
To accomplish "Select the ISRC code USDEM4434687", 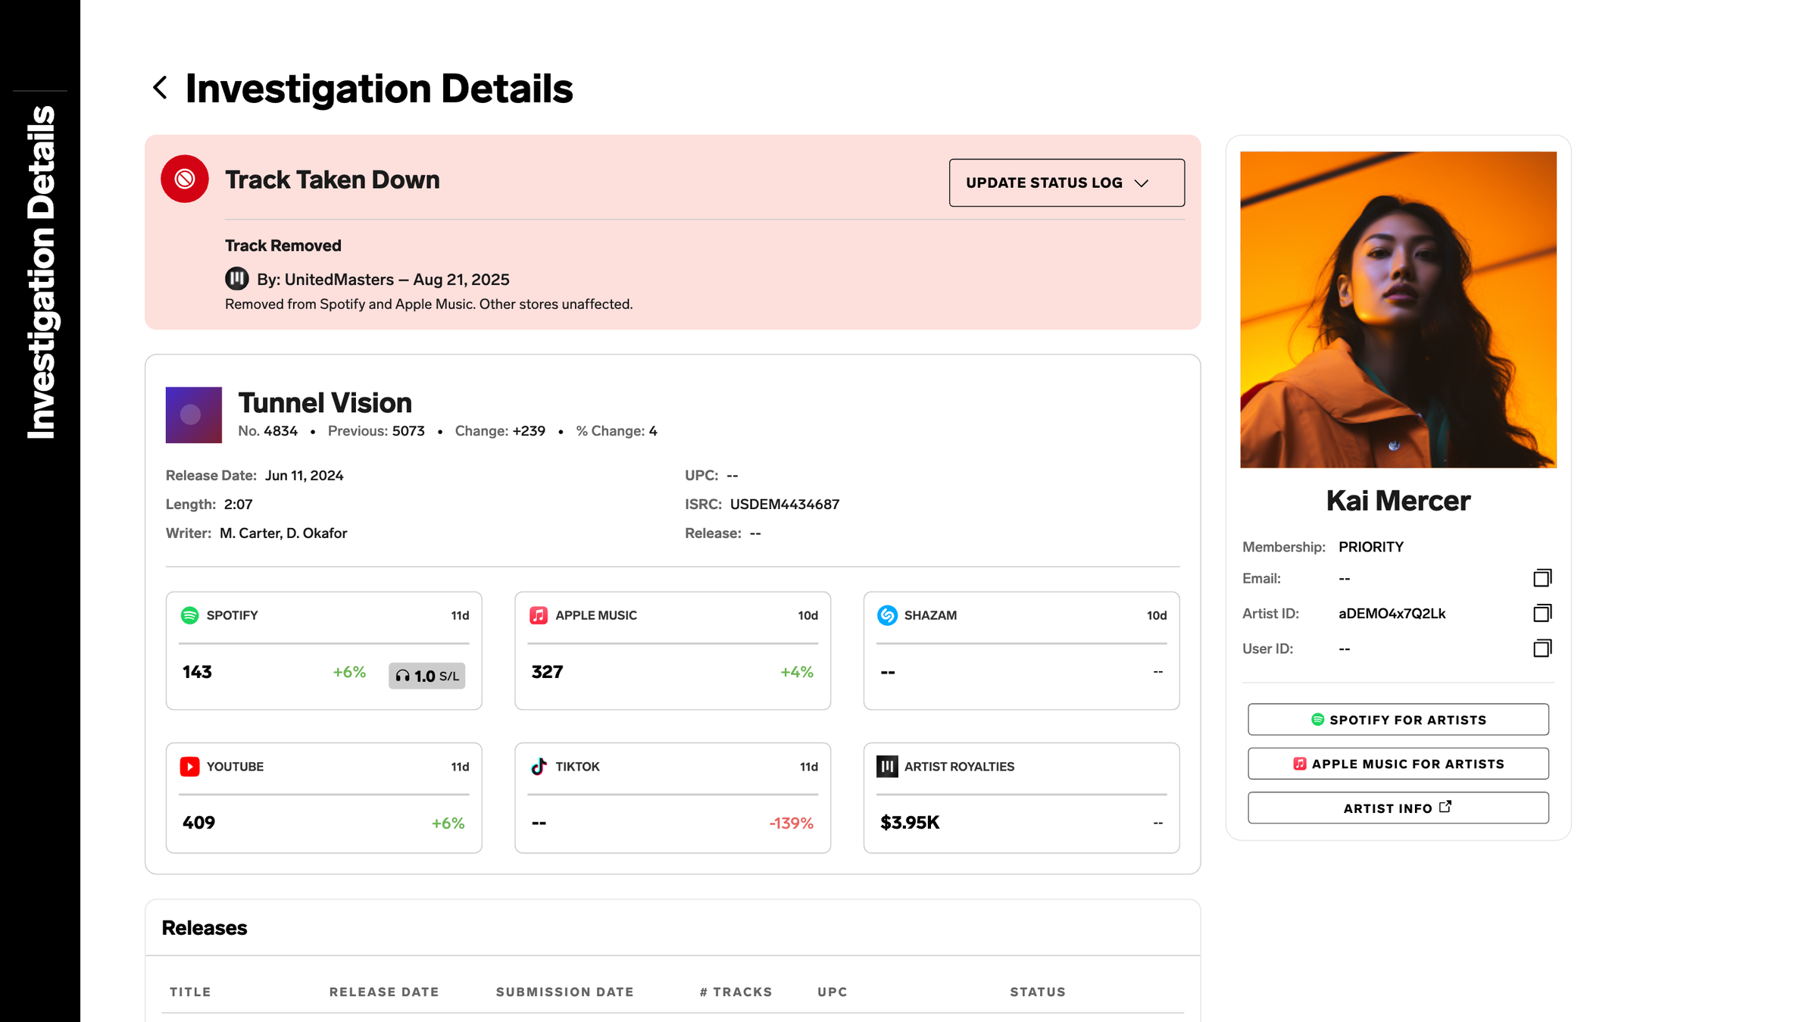I will pyautogui.click(x=785, y=504).
